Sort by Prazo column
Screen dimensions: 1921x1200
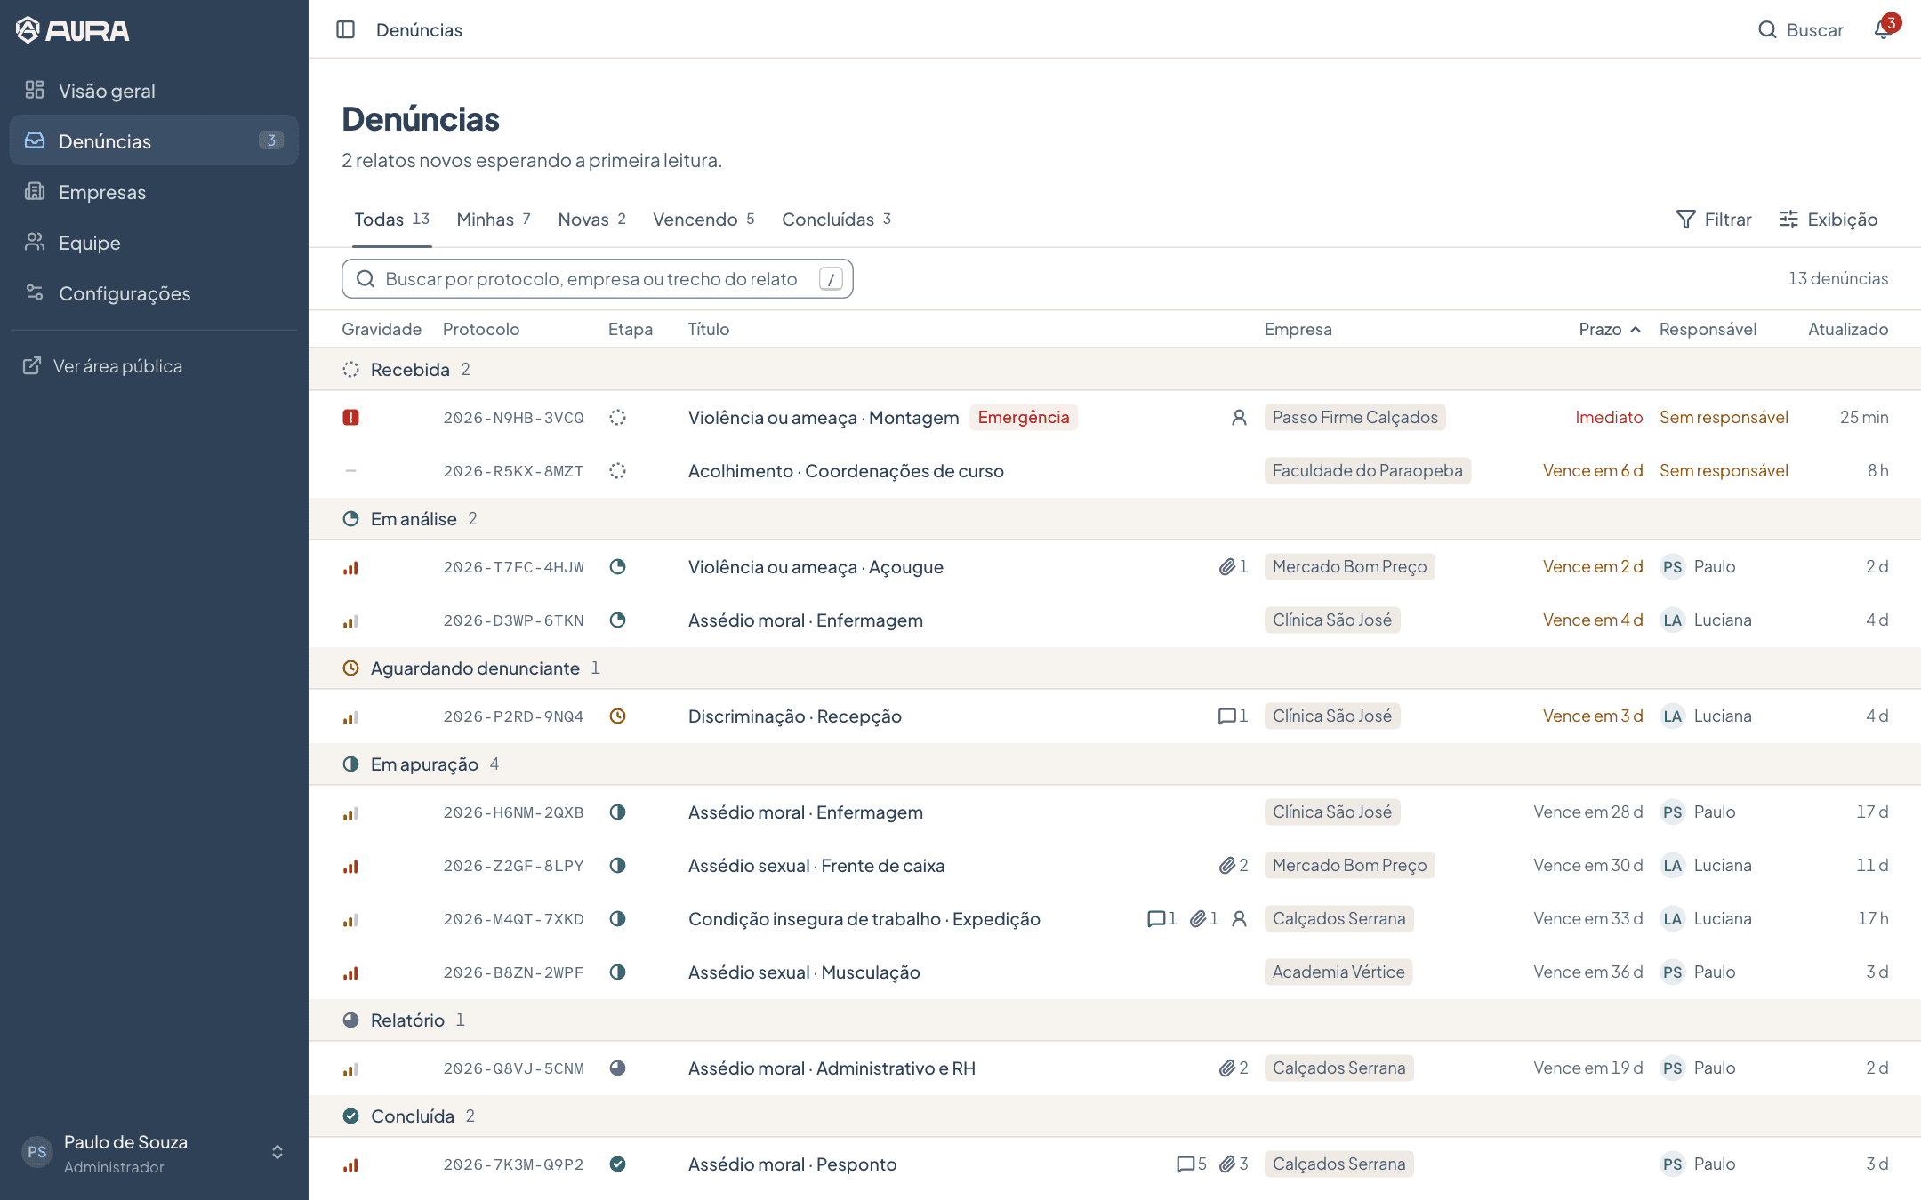coord(1610,329)
